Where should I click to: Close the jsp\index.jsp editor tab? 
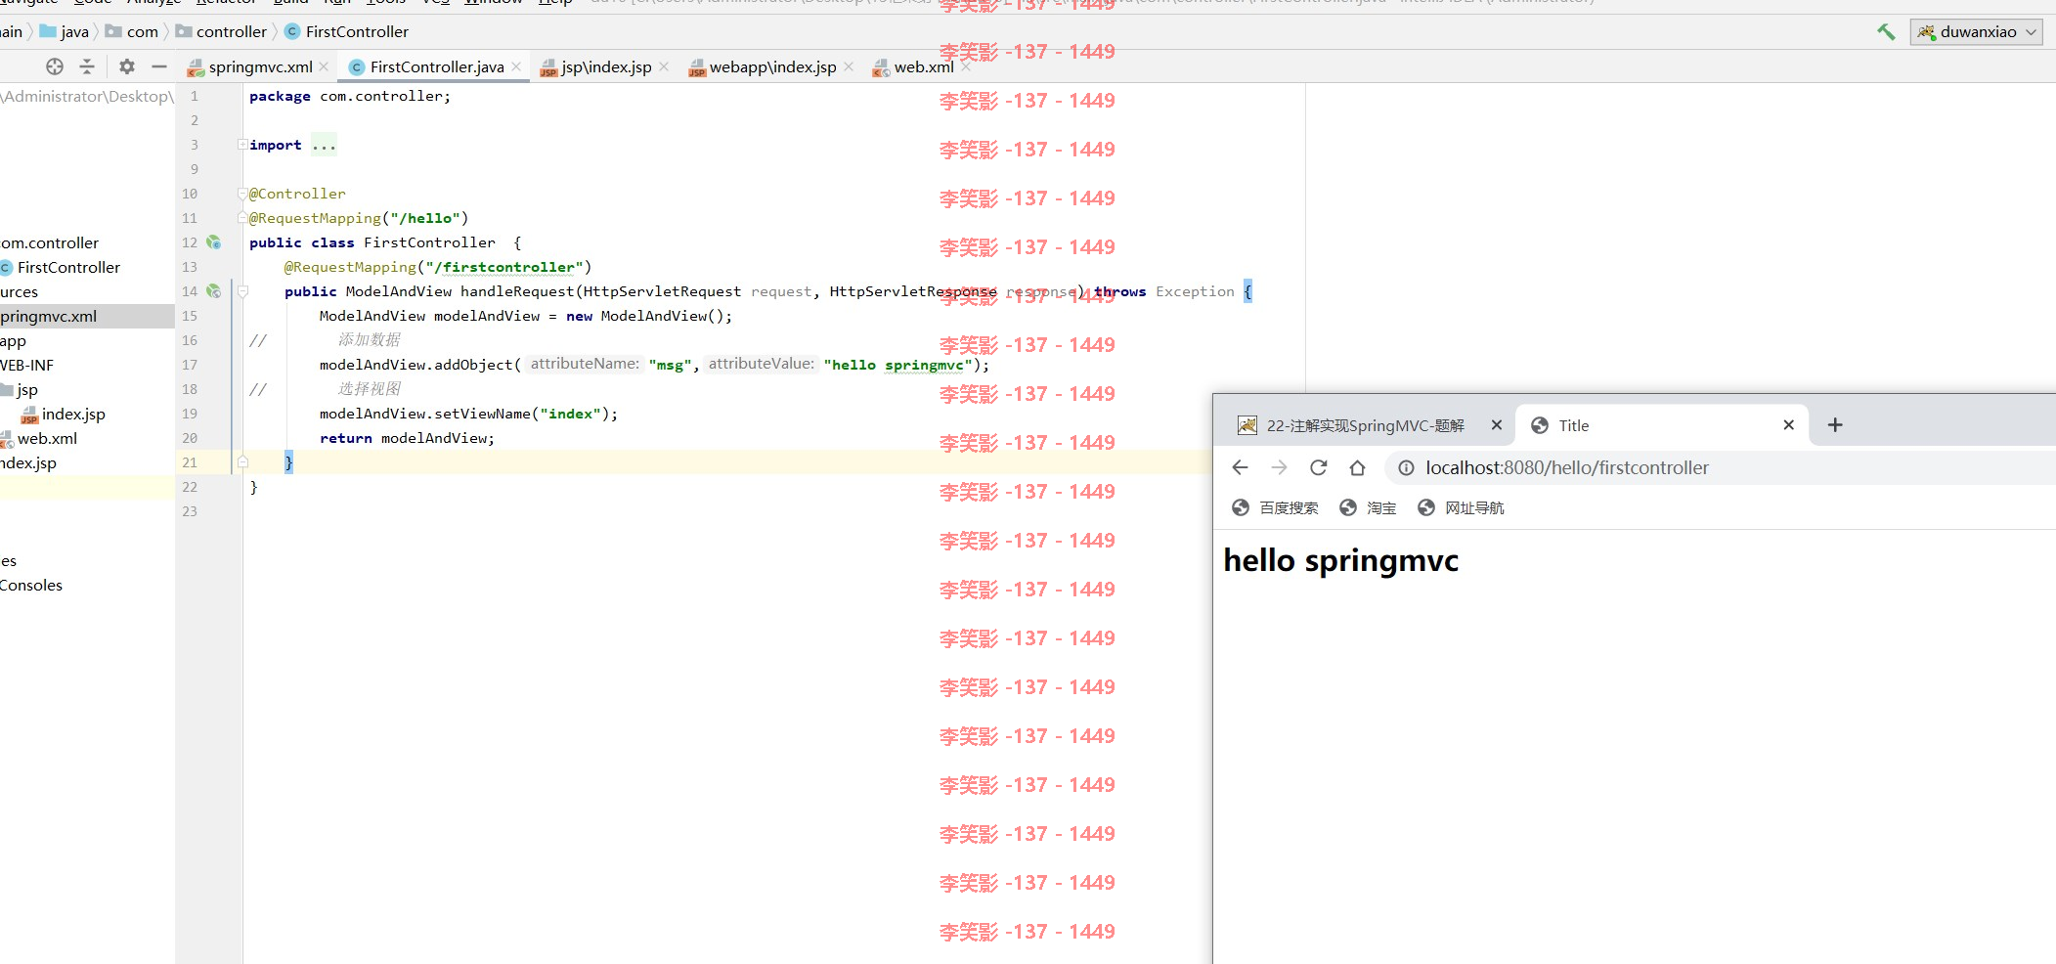click(x=664, y=66)
